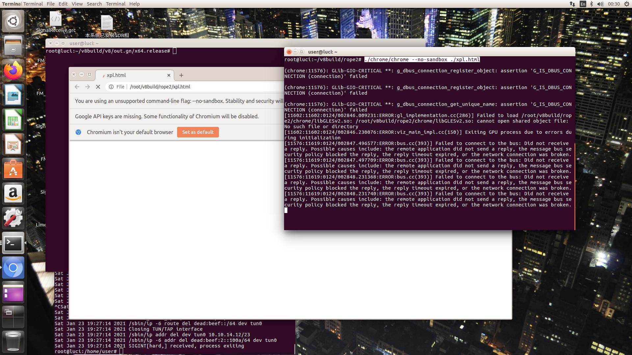Open the Help menu
The image size is (632, 355).
[134, 4]
